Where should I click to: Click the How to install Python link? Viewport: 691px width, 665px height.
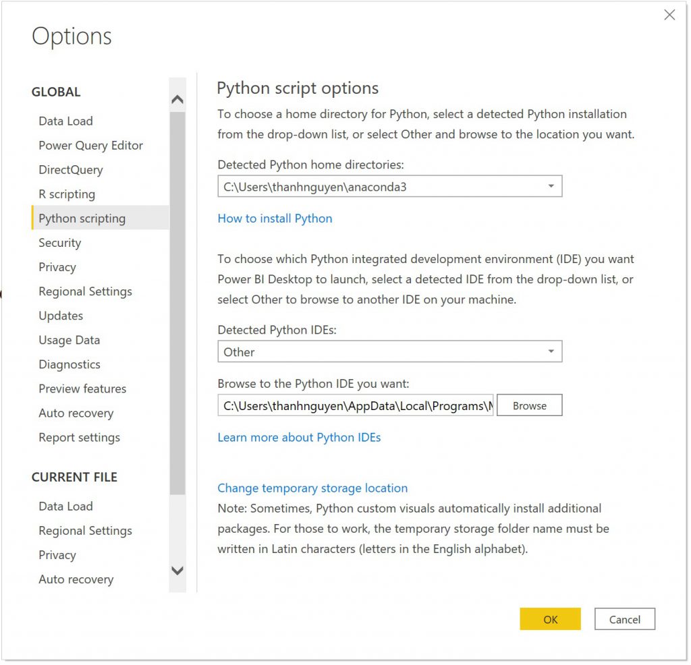pyautogui.click(x=274, y=218)
